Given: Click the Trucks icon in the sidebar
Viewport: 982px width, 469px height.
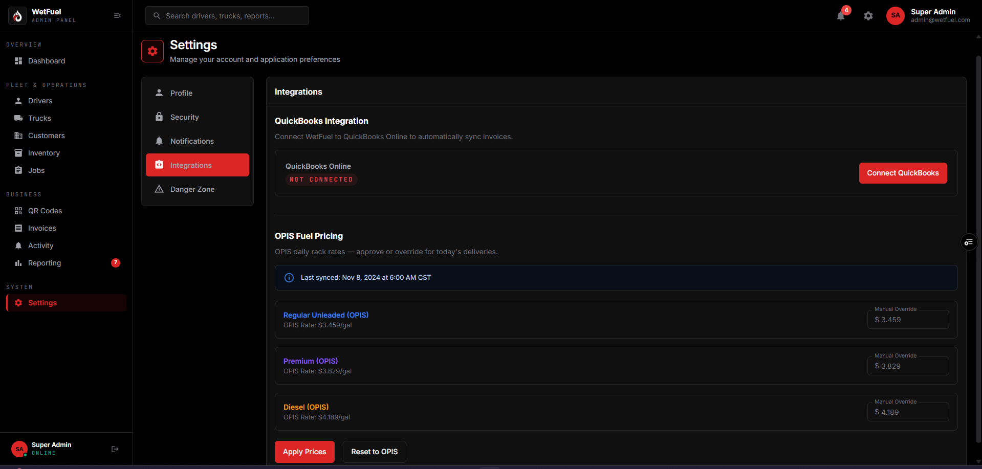Looking at the screenshot, I should [x=18, y=118].
